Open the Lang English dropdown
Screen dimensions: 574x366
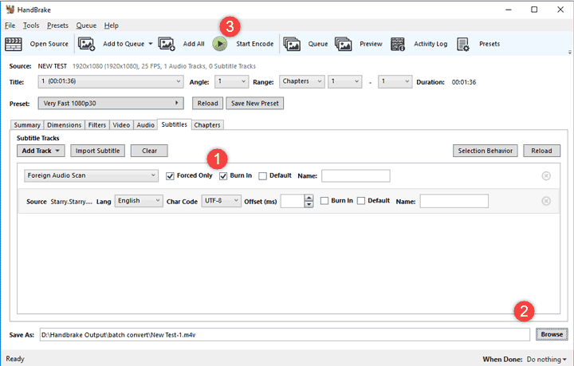coord(139,201)
